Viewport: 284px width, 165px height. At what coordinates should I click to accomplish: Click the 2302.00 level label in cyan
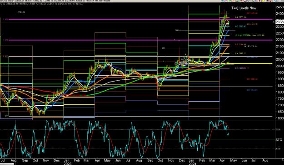pyautogui.click(x=240, y=26)
